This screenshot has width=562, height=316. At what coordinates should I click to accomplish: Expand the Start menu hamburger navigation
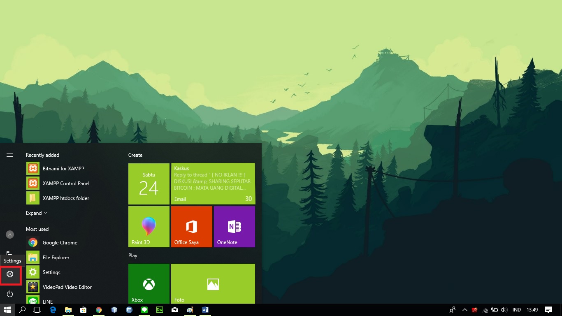click(10, 155)
